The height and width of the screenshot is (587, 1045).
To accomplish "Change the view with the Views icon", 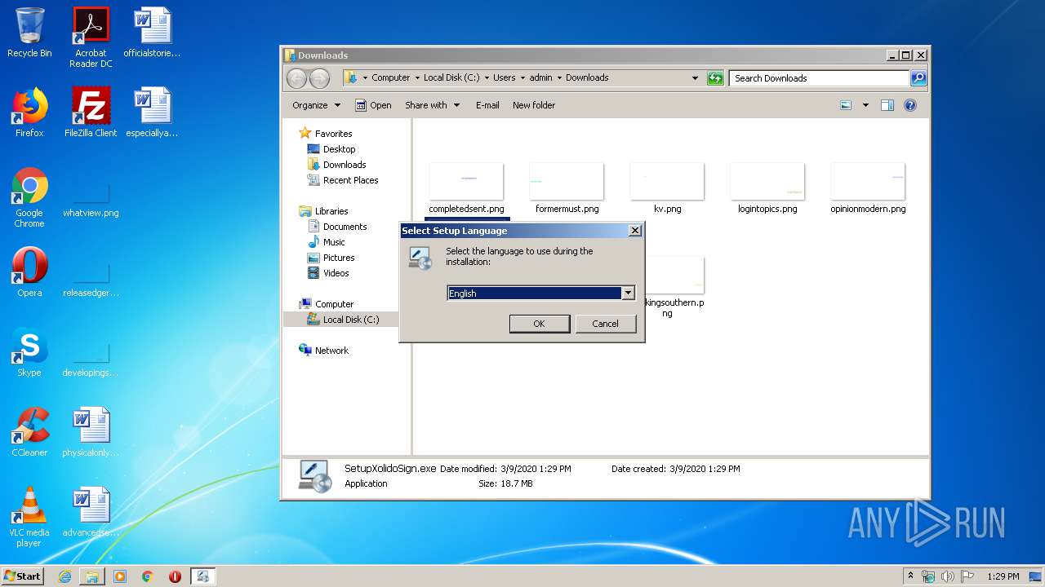I will tap(846, 105).
